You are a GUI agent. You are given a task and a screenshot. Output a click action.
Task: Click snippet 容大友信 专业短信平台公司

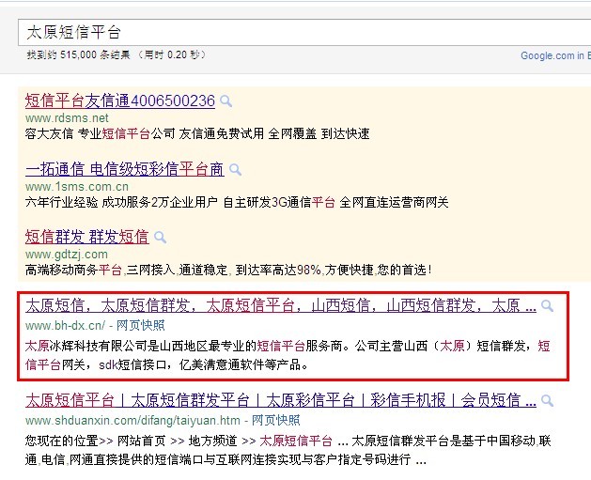pyautogui.click(x=197, y=133)
